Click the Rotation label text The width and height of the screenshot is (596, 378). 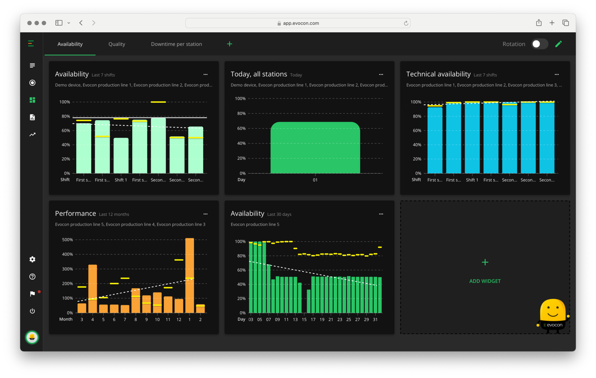(514, 44)
